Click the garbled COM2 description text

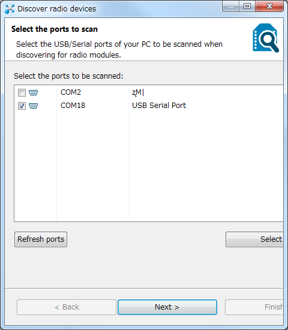click(138, 92)
